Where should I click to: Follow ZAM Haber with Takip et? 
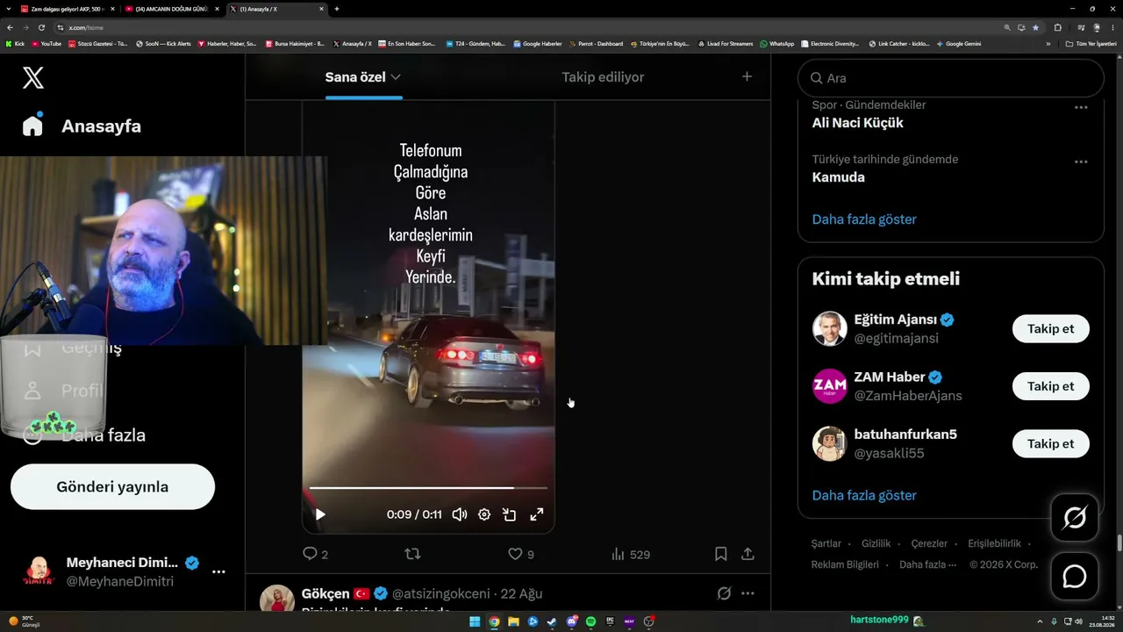tap(1050, 386)
